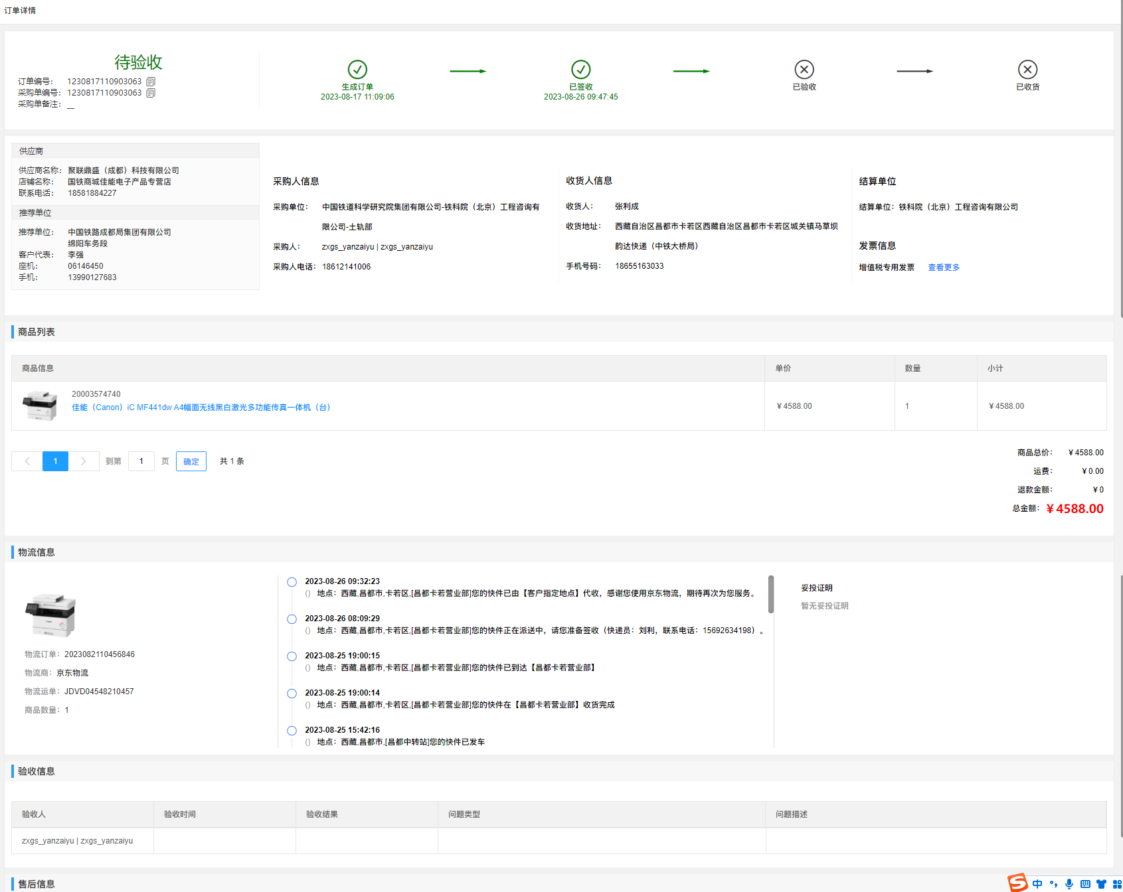Click the 待验收 order status heading

click(x=138, y=62)
